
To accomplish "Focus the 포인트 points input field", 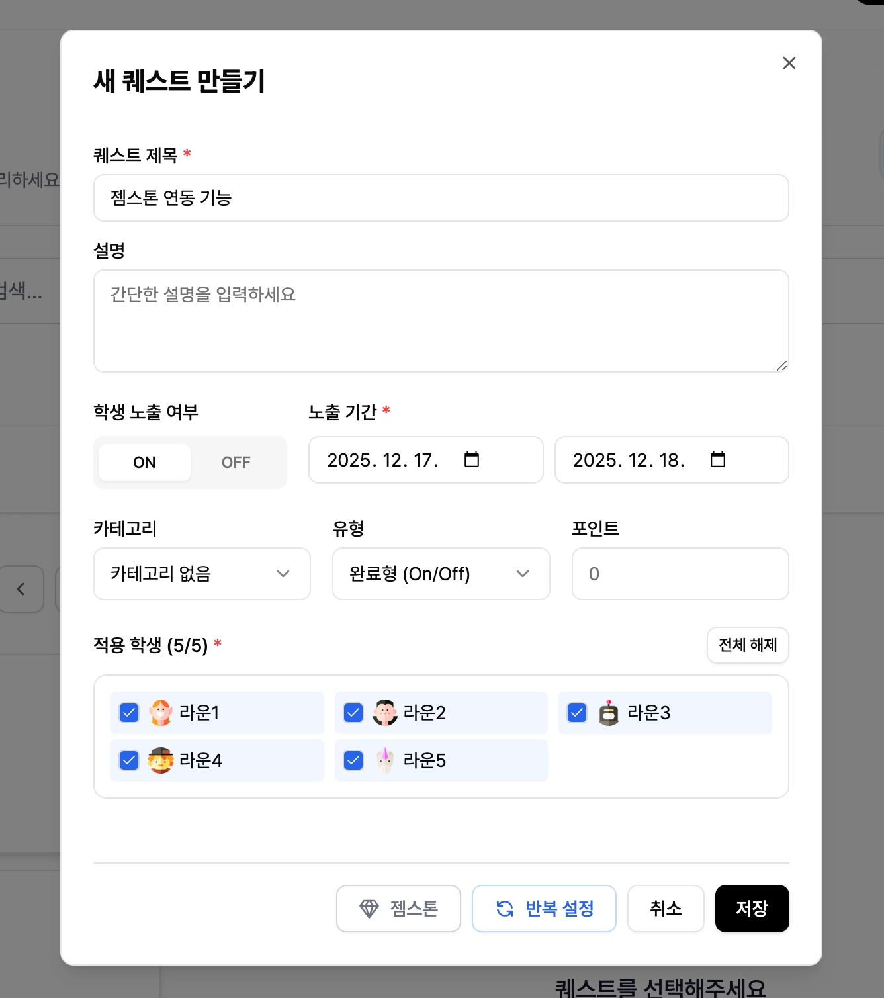I will (x=680, y=574).
